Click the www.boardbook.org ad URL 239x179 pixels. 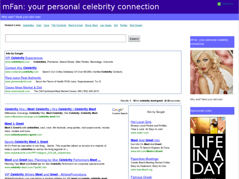[141, 170]
